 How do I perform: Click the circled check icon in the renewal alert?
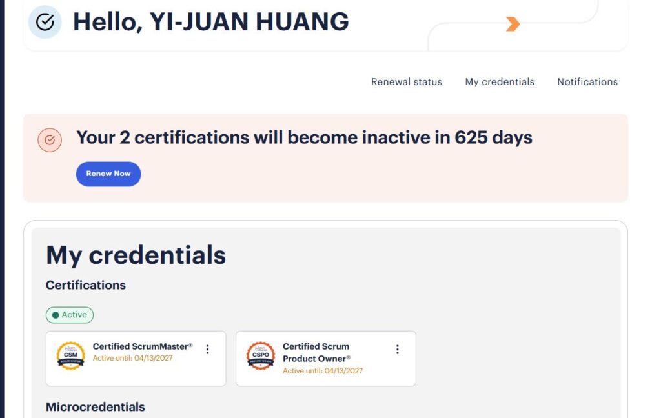[x=50, y=140]
